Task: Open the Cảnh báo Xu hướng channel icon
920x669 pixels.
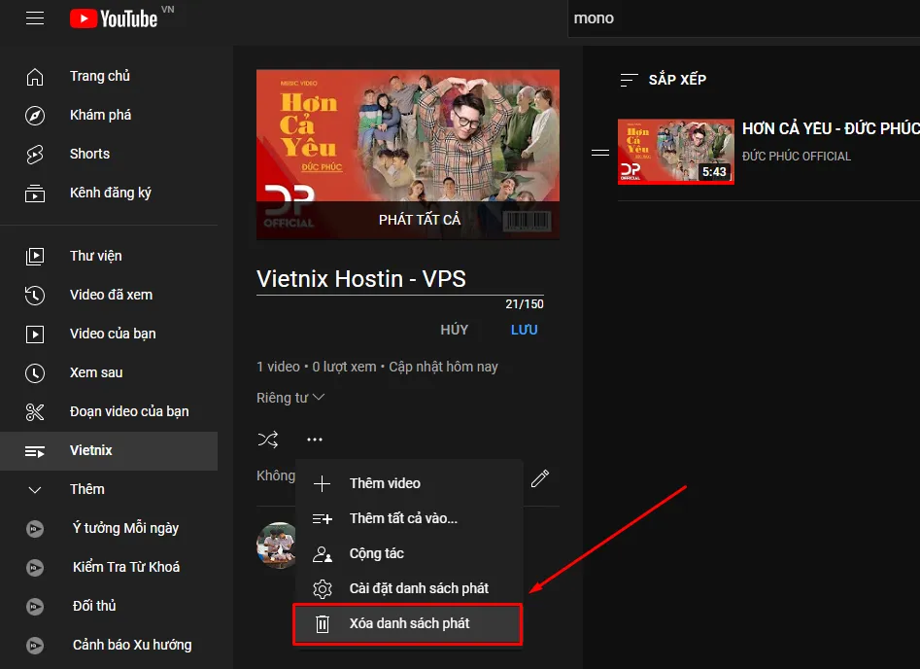Action: [x=35, y=646]
